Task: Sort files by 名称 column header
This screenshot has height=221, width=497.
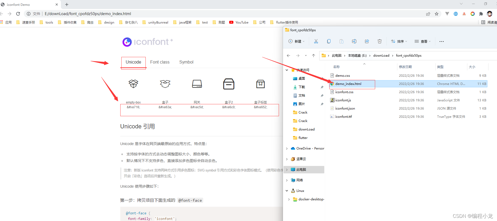Action: [x=336, y=67]
